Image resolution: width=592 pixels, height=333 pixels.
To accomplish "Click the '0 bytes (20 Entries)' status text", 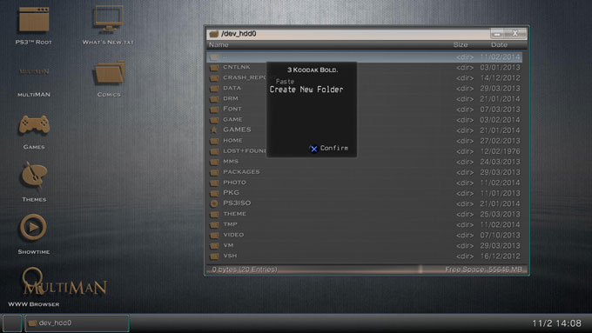I will (245, 270).
